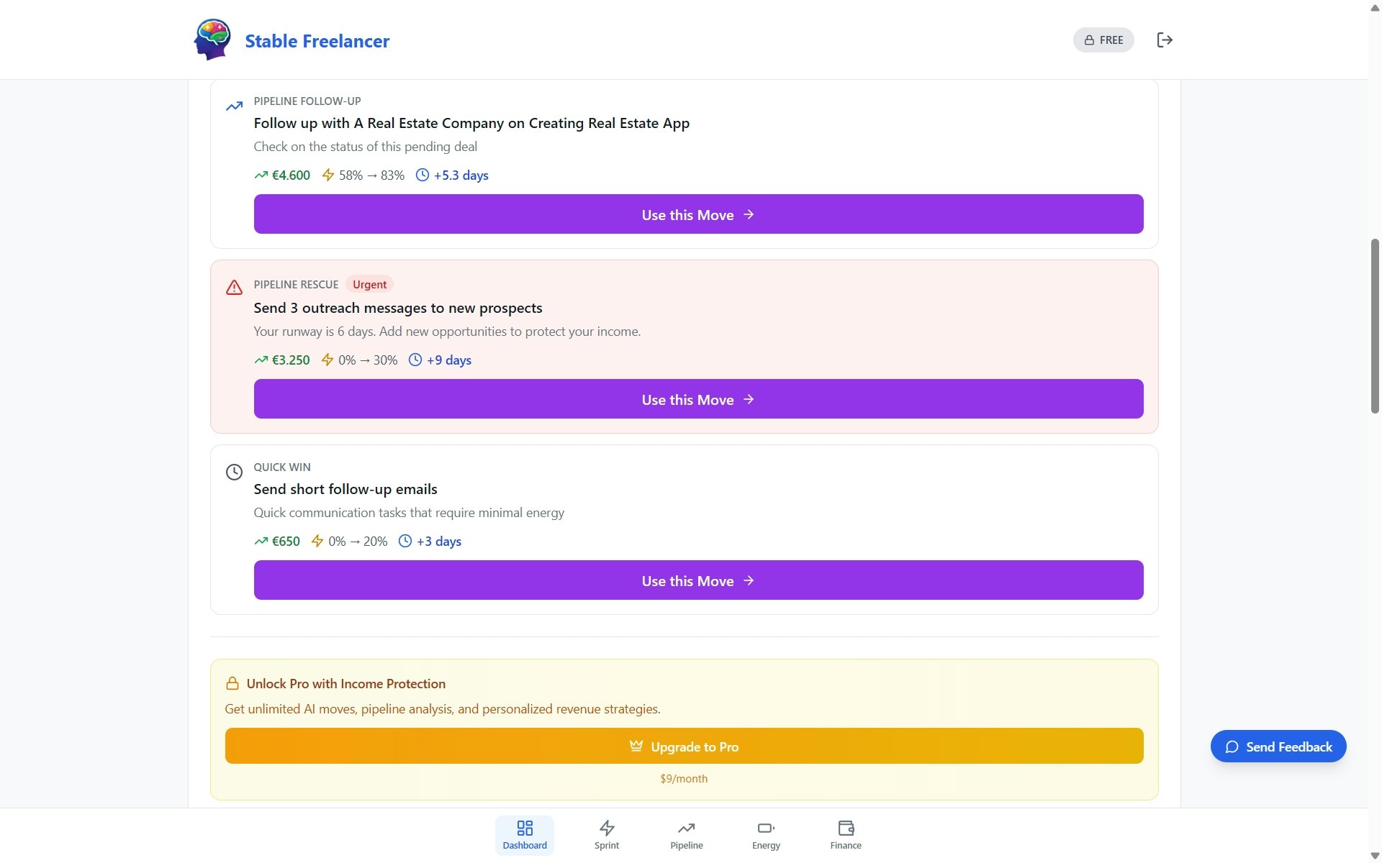This screenshot has height=863, width=1382.
Task: Click the lock icon beside Unlock Pro
Action: 232,684
